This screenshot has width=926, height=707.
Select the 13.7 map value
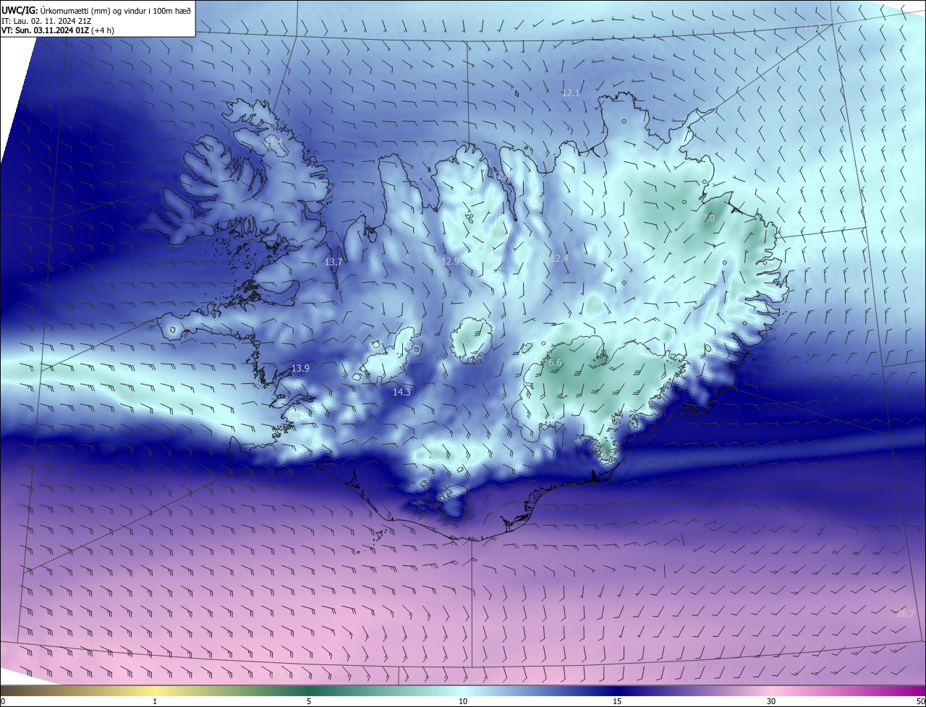point(334,262)
